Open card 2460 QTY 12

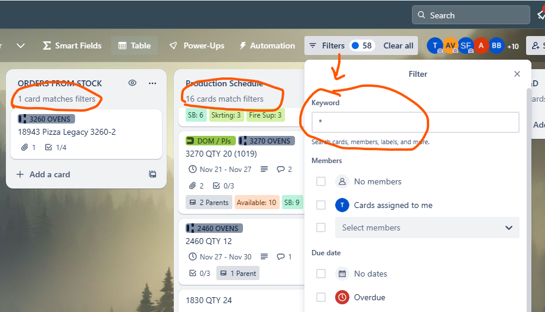pyautogui.click(x=209, y=241)
